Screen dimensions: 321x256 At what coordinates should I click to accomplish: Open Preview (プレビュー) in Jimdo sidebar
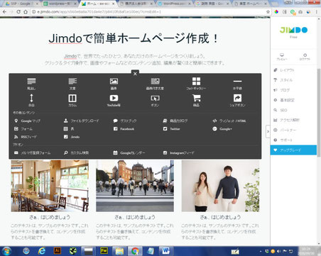click(x=282, y=57)
